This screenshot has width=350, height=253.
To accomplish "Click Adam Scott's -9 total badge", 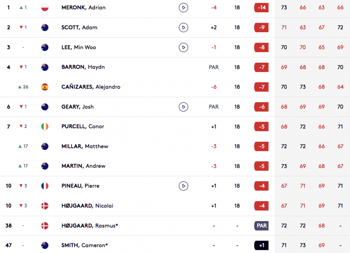I will pos(261,27).
